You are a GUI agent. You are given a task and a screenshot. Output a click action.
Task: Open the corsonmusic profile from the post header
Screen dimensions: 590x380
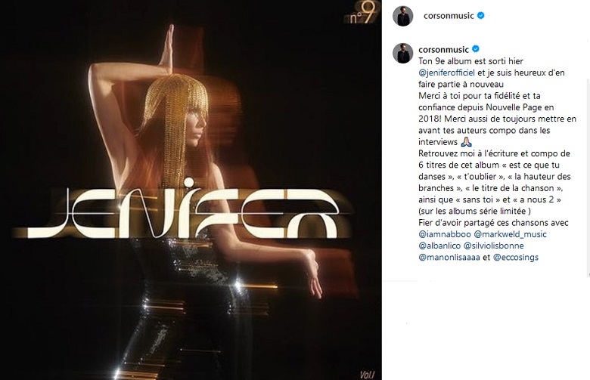pos(449,16)
